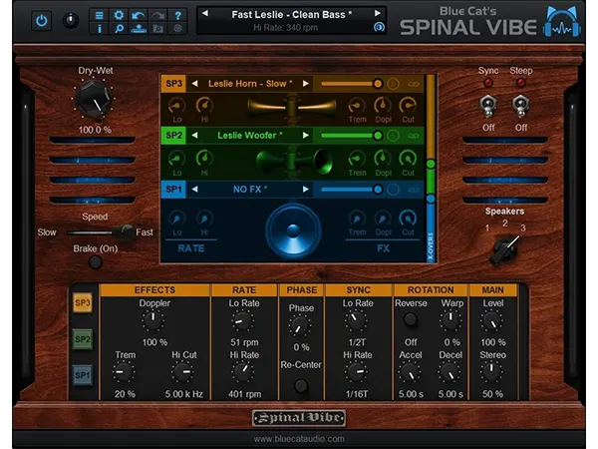
Task: Click SP2 Dopl mini knob icon
Action: pyautogui.click(x=383, y=159)
